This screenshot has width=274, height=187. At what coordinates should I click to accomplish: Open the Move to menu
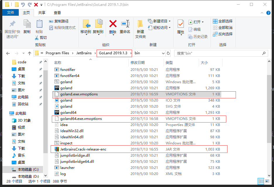click(x=86, y=27)
